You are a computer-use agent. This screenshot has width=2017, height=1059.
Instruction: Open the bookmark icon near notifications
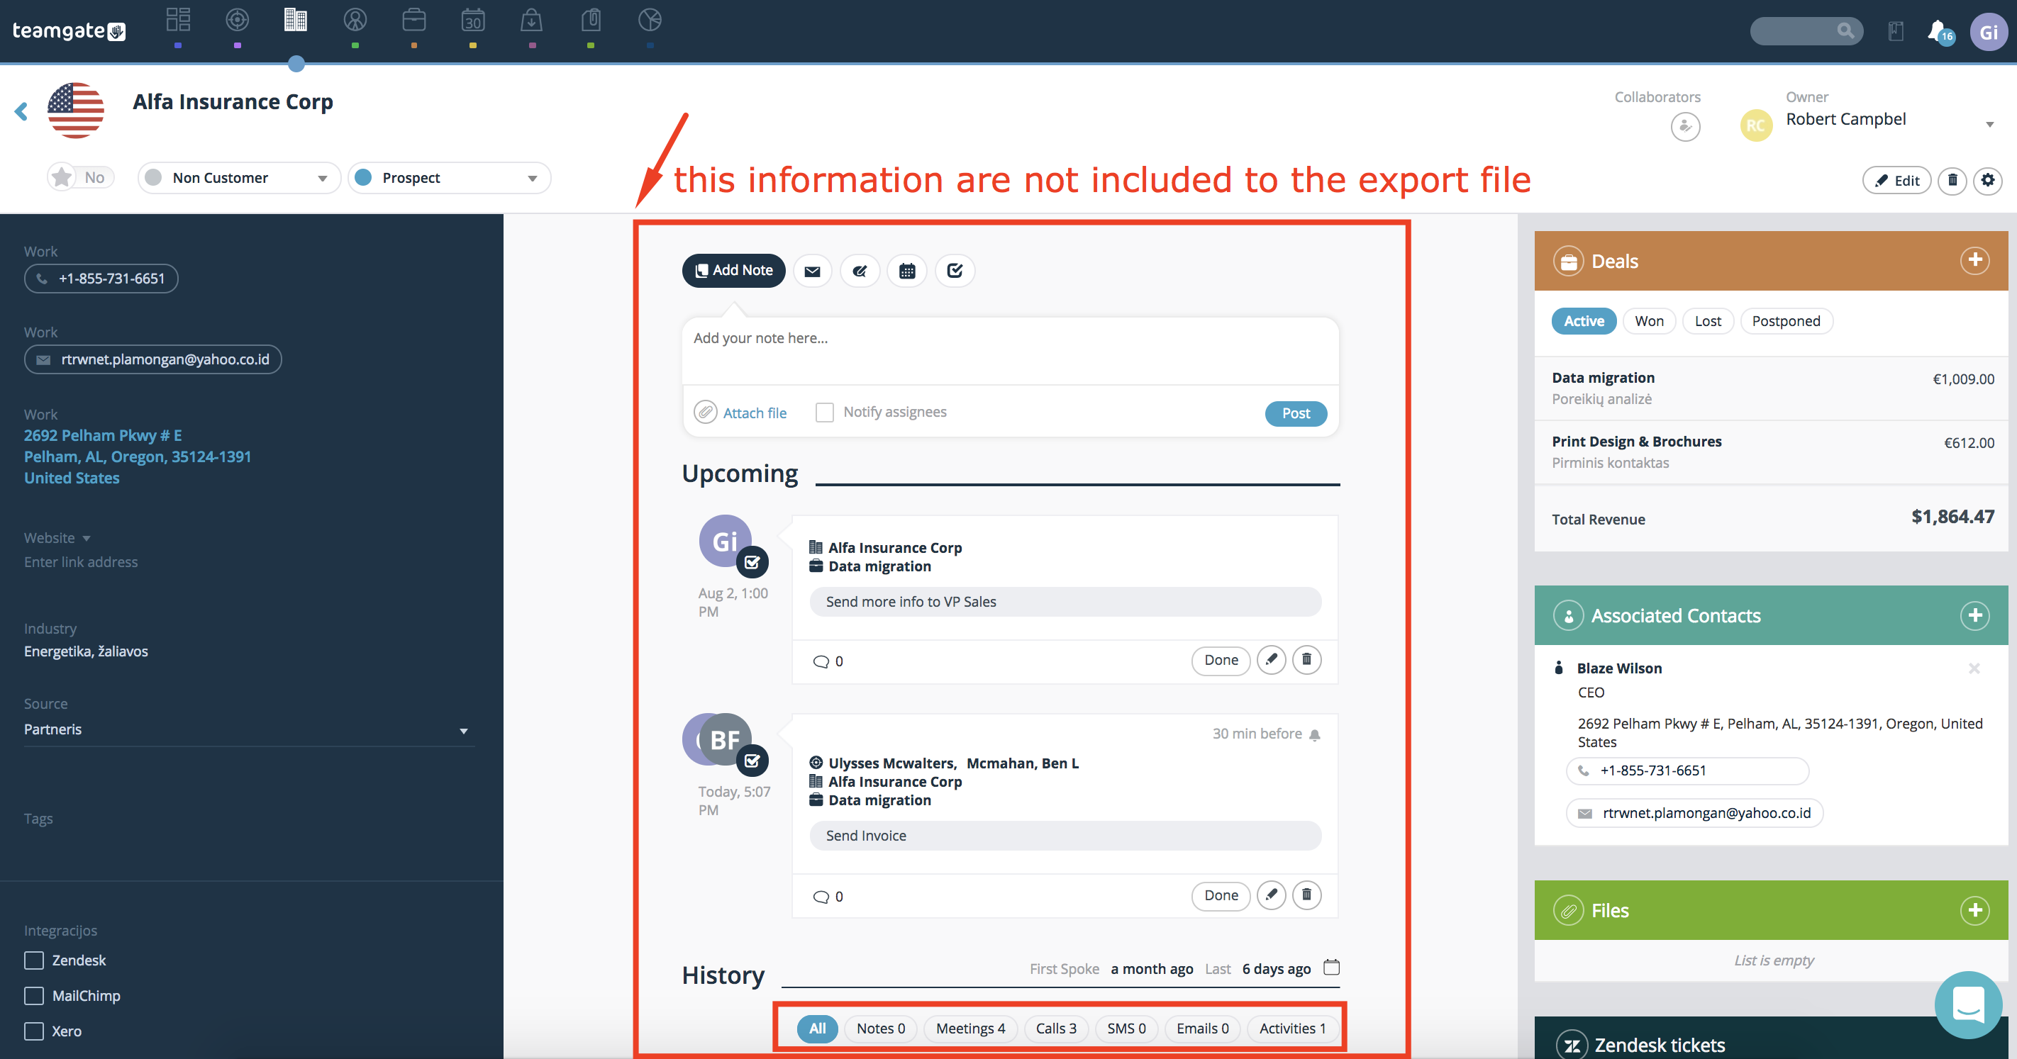point(1895,31)
